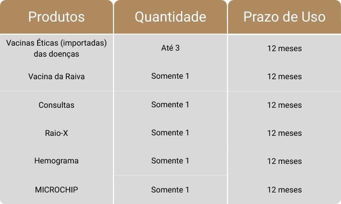Click 12 meses for Vacinas Éticas row
The width and height of the screenshot is (341, 204).
pos(284,49)
